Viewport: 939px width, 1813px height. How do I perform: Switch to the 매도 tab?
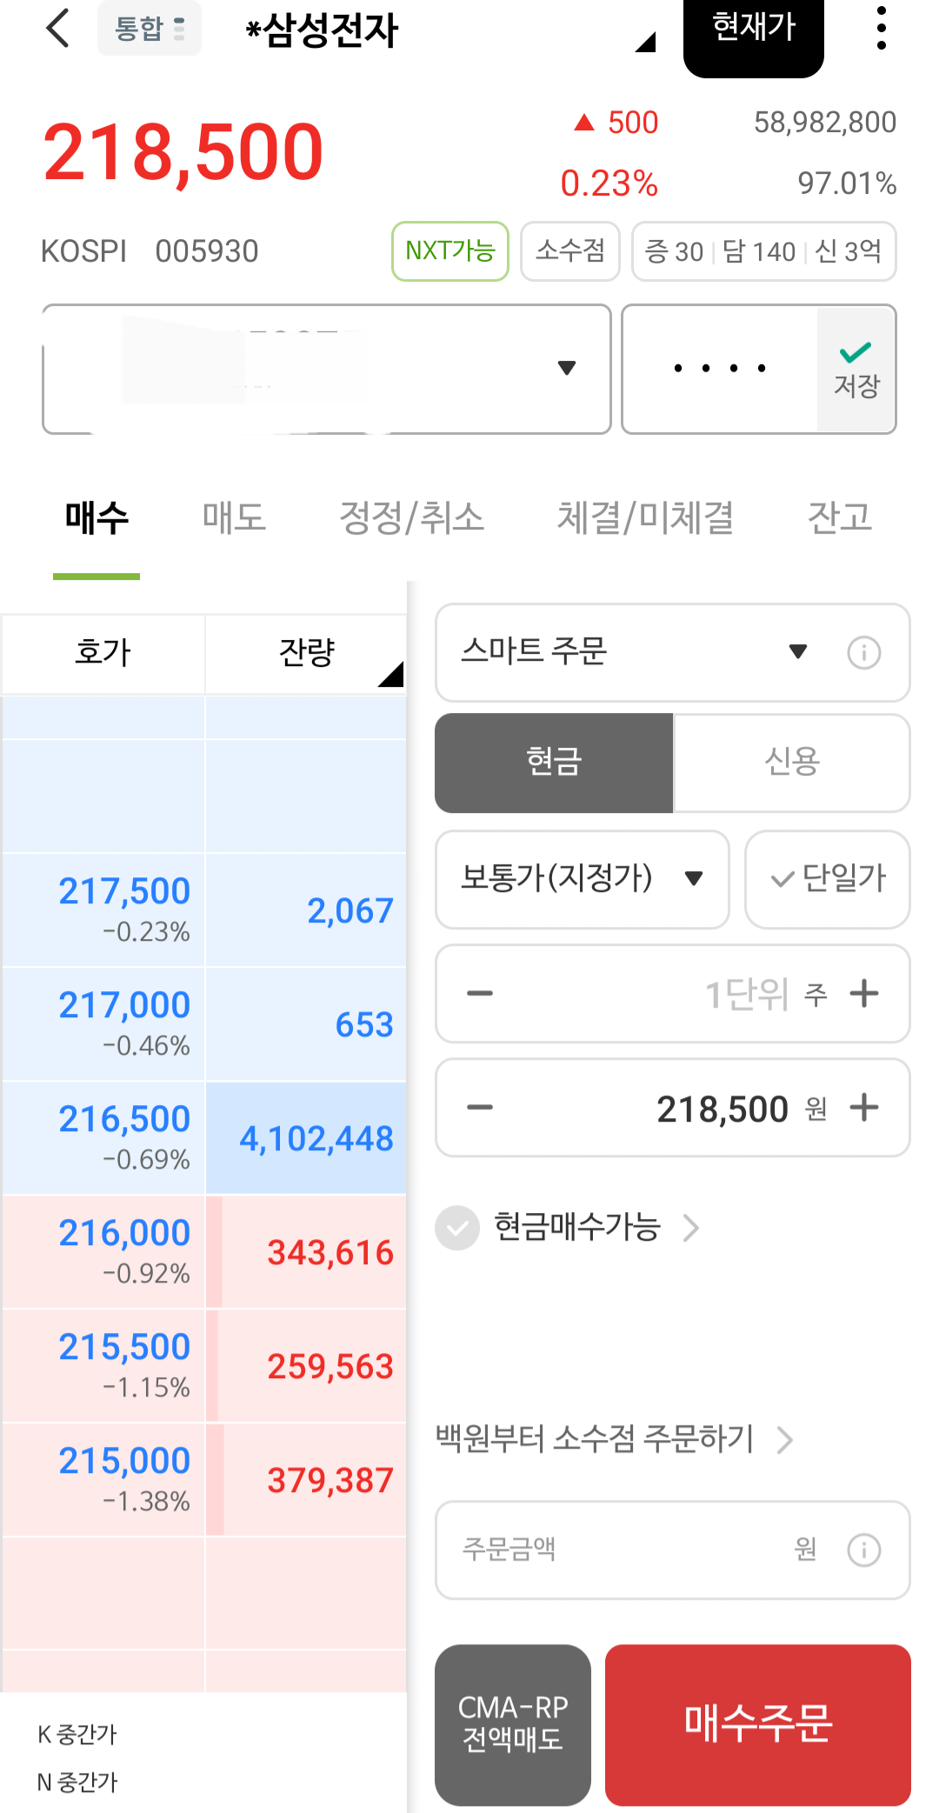[x=234, y=518]
